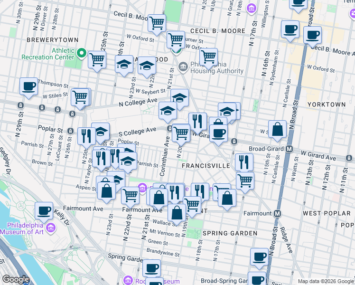Click the coffee cup marker near Thompson St
The image size is (355, 285).
click(x=28, y=87)
